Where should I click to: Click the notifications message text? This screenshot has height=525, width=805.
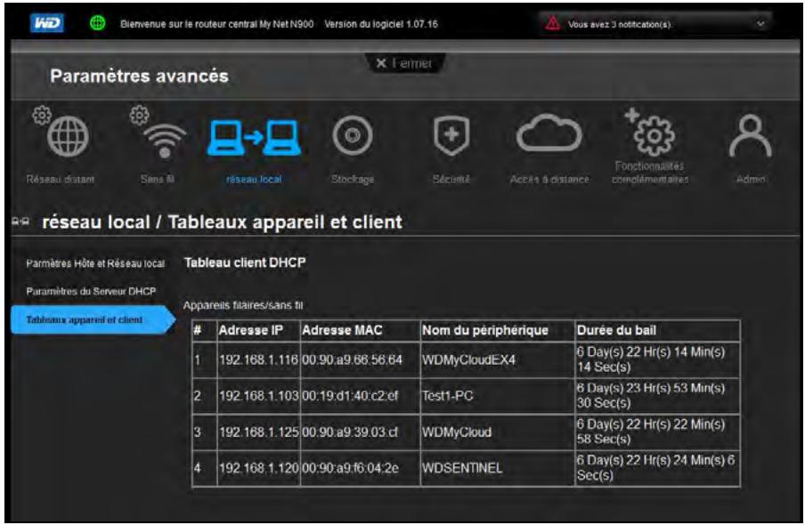tap(619, 24)
